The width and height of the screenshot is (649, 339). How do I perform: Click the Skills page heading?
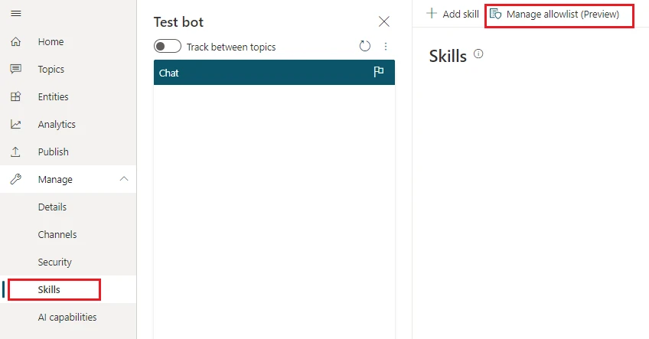click(448, 56)
